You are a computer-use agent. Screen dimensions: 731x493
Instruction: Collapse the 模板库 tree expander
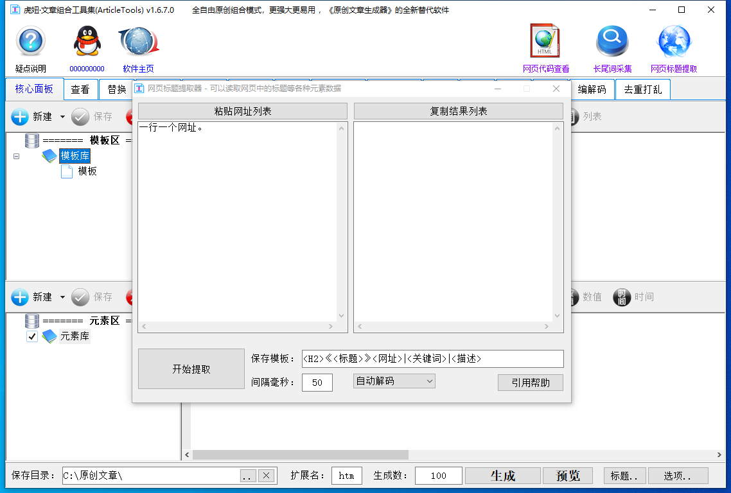(16, 156)
